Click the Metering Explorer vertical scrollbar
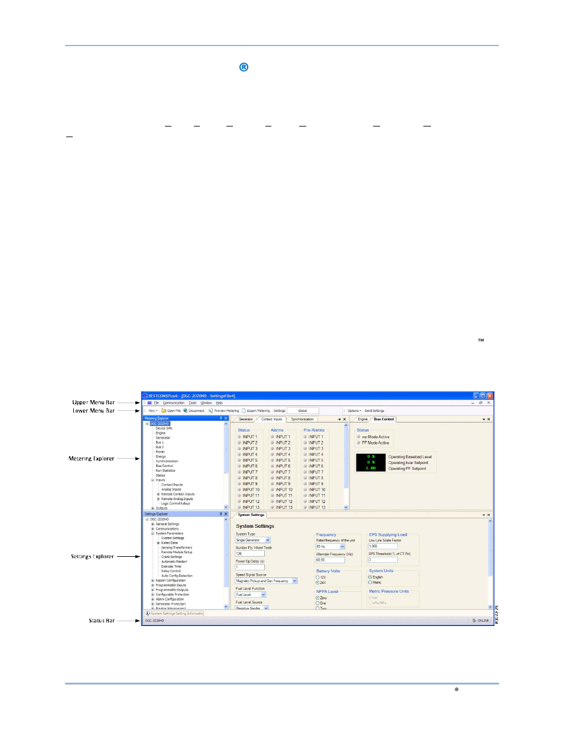This screenshot has height=730, width=564. coord(226,465)
